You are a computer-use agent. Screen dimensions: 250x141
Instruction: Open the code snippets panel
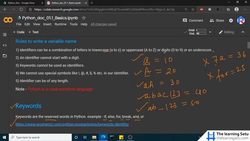pyautogui.click(x=5, y=45)
